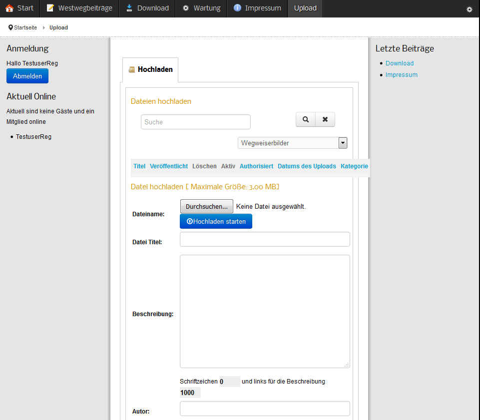Click the info icon beside Impressum
The image size is (480, 420).
237,8
